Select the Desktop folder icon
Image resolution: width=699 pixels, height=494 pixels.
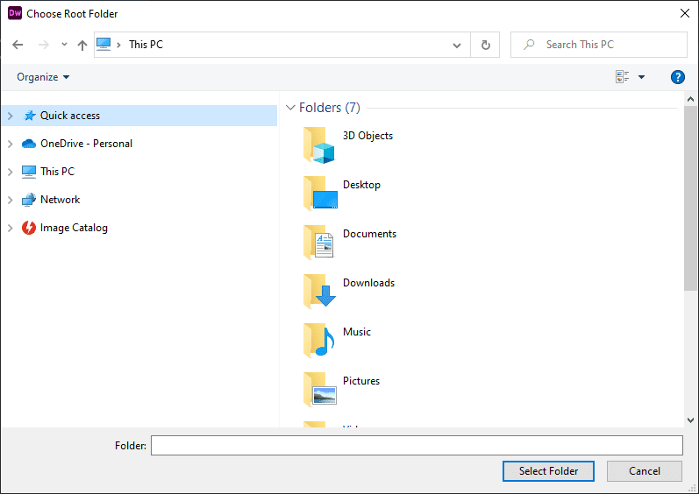(320, 194)
